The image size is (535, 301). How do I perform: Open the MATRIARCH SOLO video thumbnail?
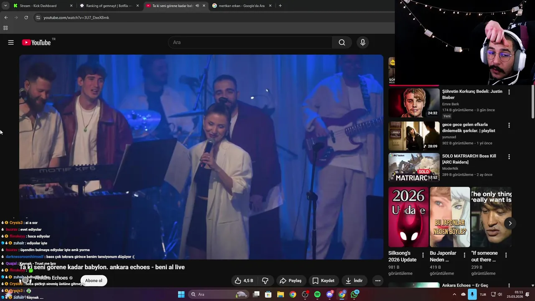click(414, 168)
